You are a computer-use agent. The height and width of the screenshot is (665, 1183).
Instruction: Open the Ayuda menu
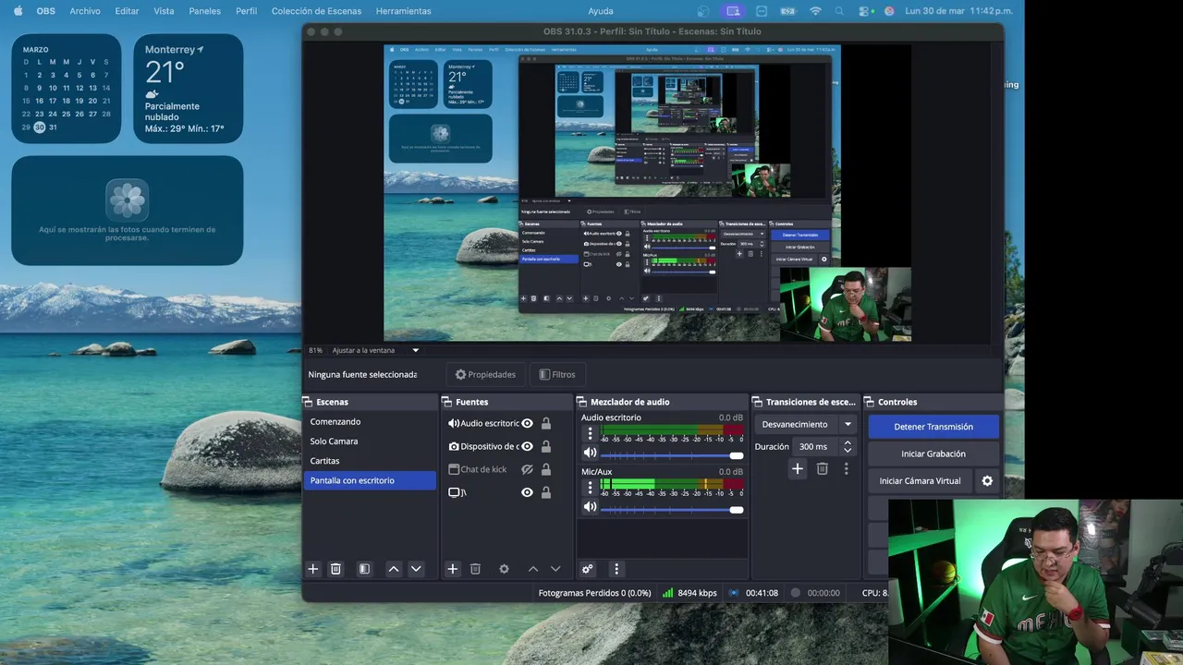click(601, 11)
